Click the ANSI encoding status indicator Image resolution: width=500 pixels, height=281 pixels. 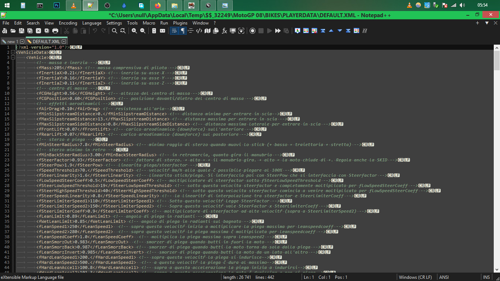(x=444, y=277)
